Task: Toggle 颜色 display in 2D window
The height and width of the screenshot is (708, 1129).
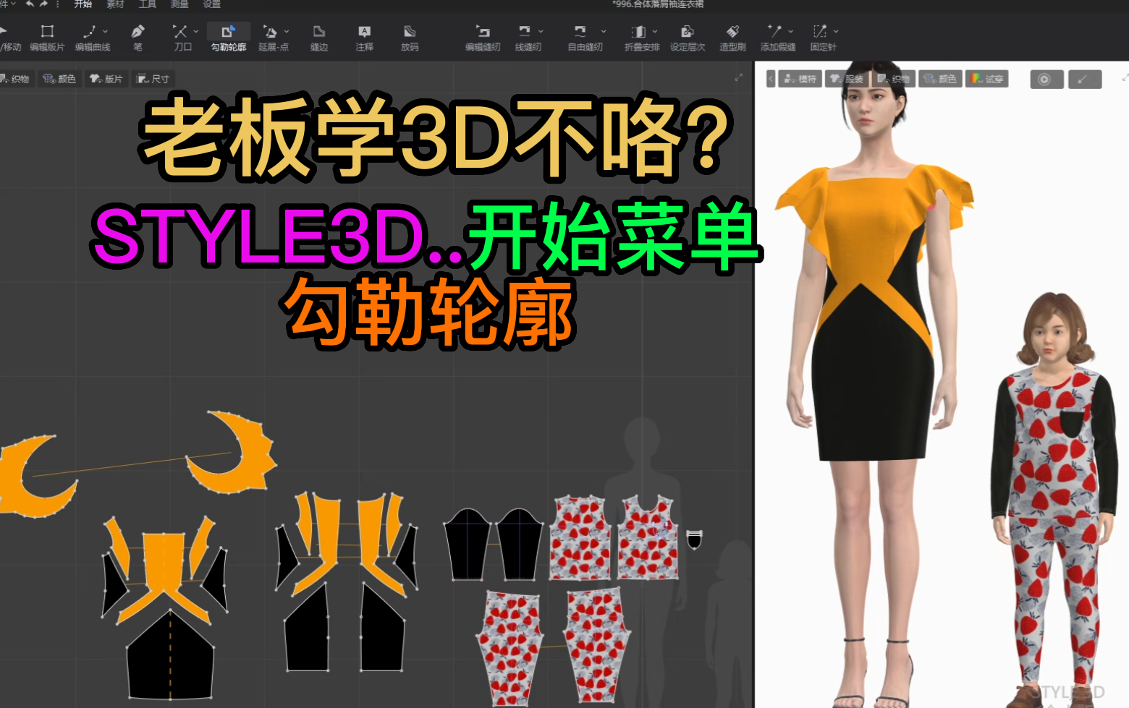Action: coord(59,79)
